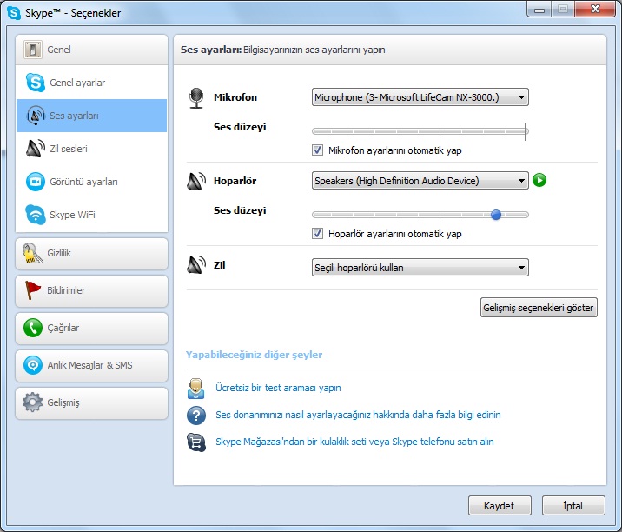Click the WiFi icon beside Skype WiFi

(36, 215)
